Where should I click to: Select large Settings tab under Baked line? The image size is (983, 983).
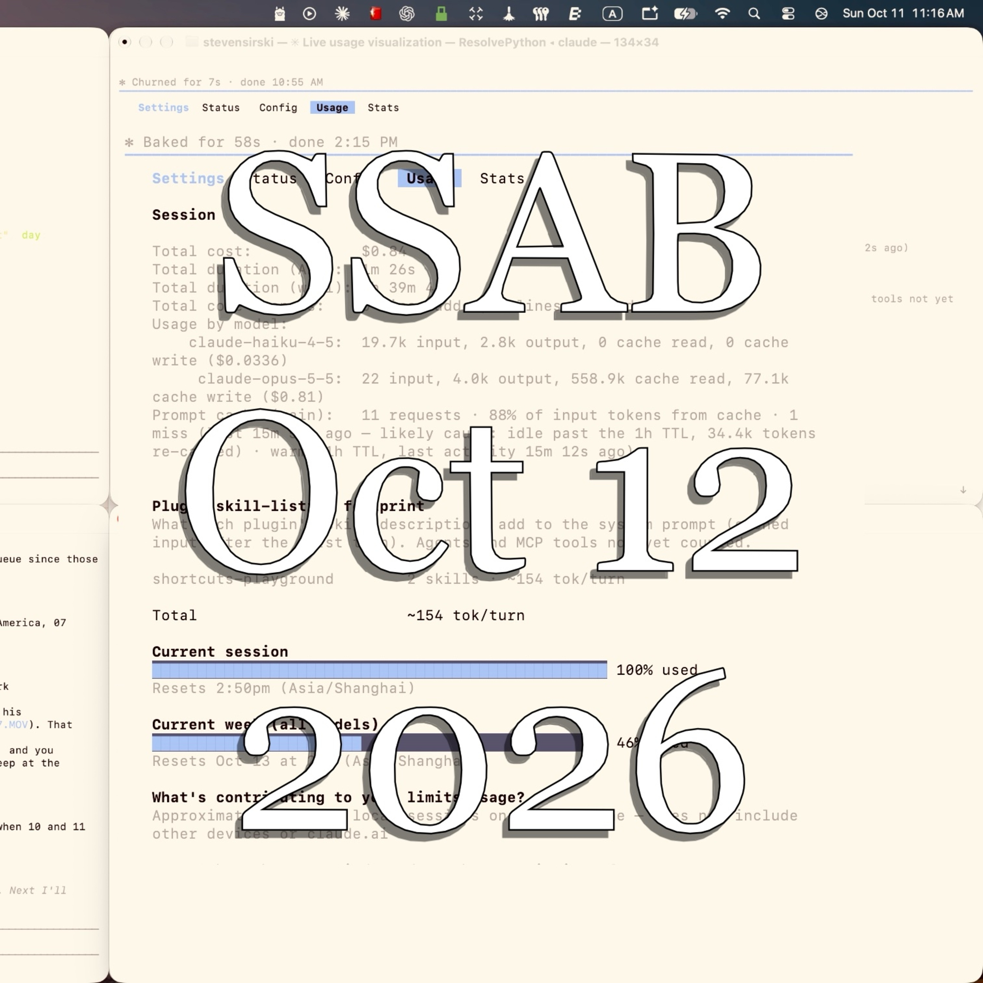[x=188, y=179]
